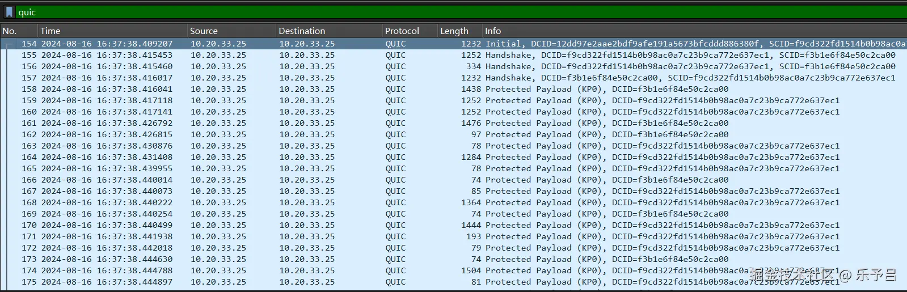Screen dimensions: 907x292
Task: Select packet 174 with length 1504
Action: click(x=453, y=270)
